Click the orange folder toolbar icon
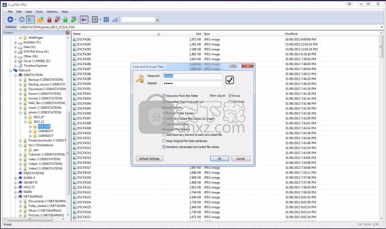 (40, 20)
